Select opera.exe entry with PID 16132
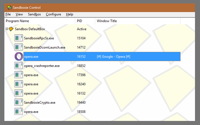This screenshot has height=125, width=200. pyautogui.click(x=31, y=93)
